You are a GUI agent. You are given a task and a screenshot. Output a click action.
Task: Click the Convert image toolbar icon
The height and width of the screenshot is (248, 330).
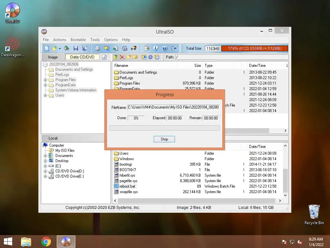[x=115, y=48]
